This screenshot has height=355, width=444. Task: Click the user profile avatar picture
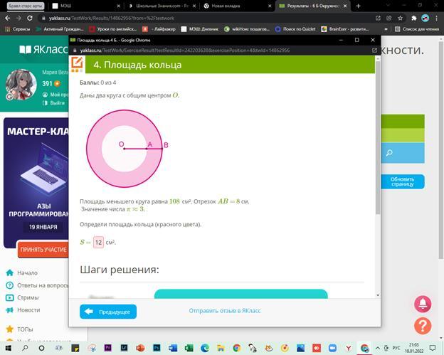point(21,85)
